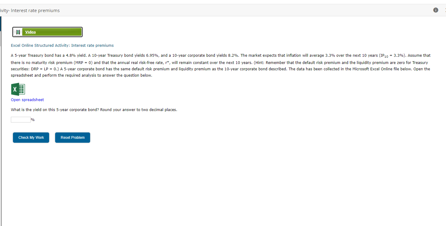The height and width of the screenshot is (226, 446).
Task: Click the circled information icon
Action: 435,10
